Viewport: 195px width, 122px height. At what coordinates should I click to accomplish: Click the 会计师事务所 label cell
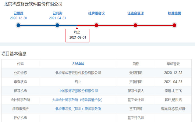[x=20, y=100]
